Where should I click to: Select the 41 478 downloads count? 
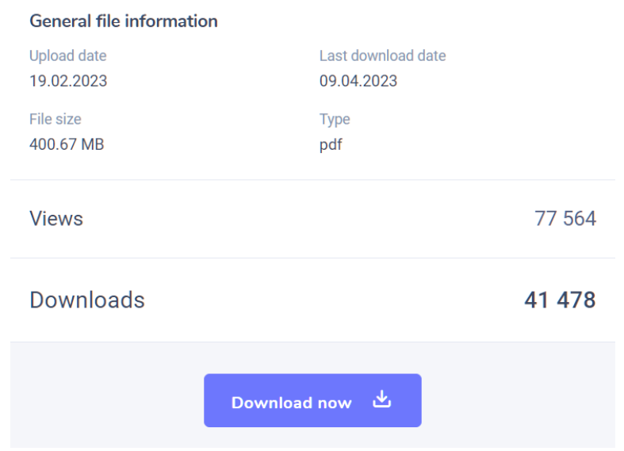click(x=560, y=300)
